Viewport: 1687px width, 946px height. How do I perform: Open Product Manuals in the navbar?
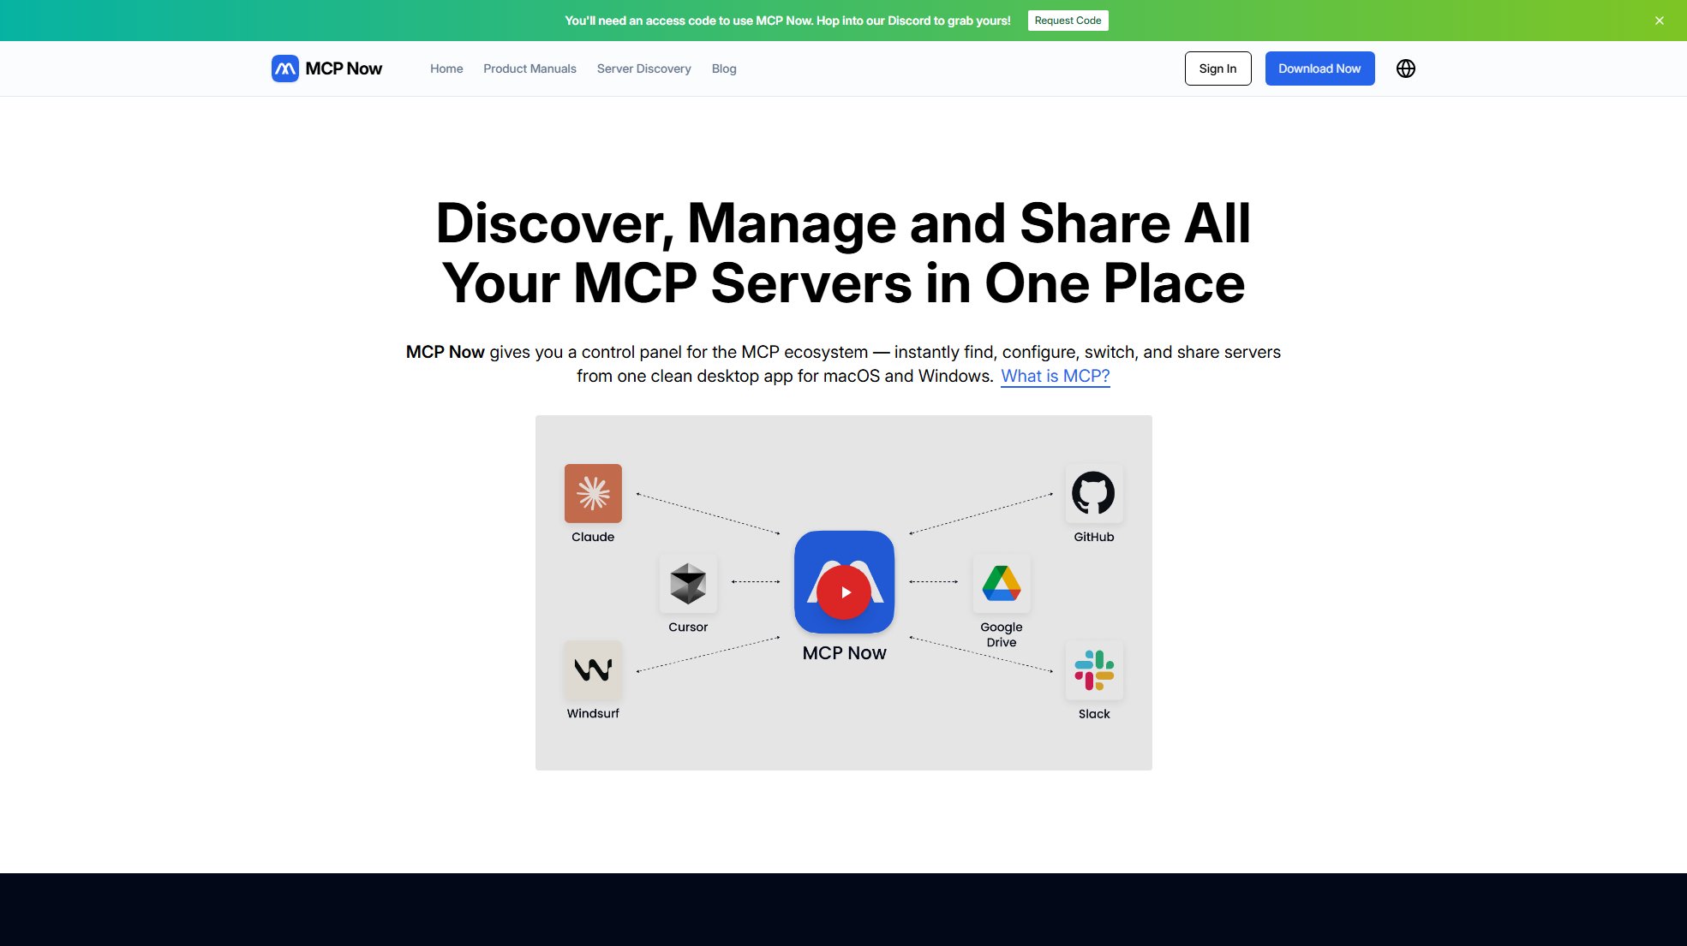coord(529,68)
